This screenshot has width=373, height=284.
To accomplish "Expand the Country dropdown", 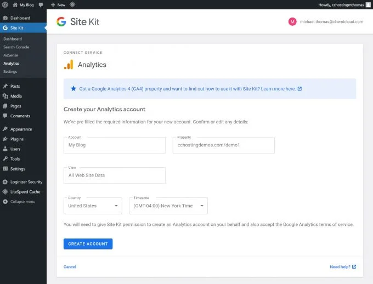I will [93, 206].
